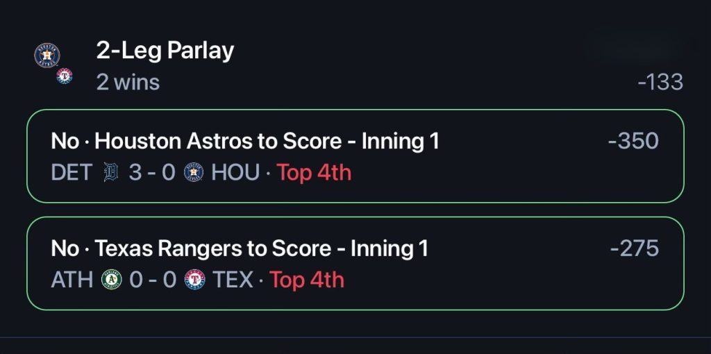Click the -275 odds on Rangers leg
The width and height of the screenshot is (711, 354).
(x=635, y=248)
